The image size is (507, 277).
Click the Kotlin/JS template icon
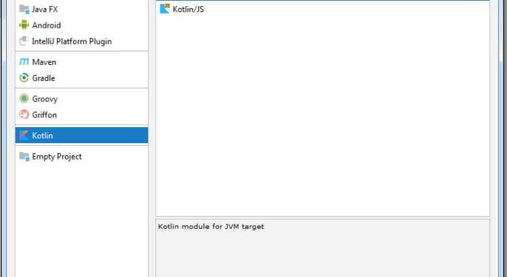165,9
